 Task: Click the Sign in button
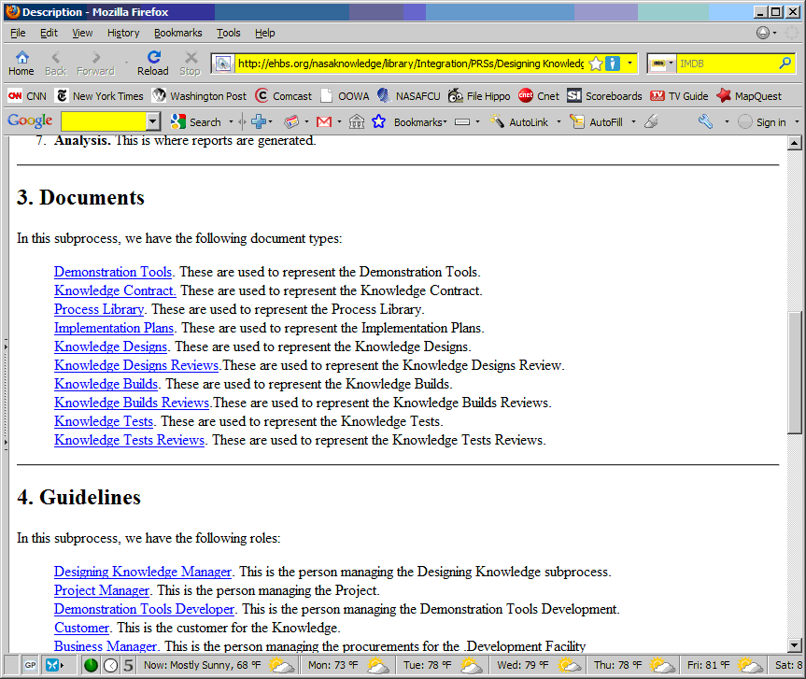[x=762, y=121]
